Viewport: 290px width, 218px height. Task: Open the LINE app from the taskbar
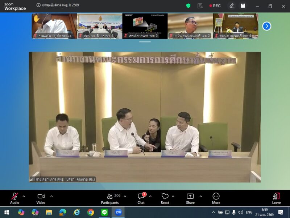click(x=104, y=212)
